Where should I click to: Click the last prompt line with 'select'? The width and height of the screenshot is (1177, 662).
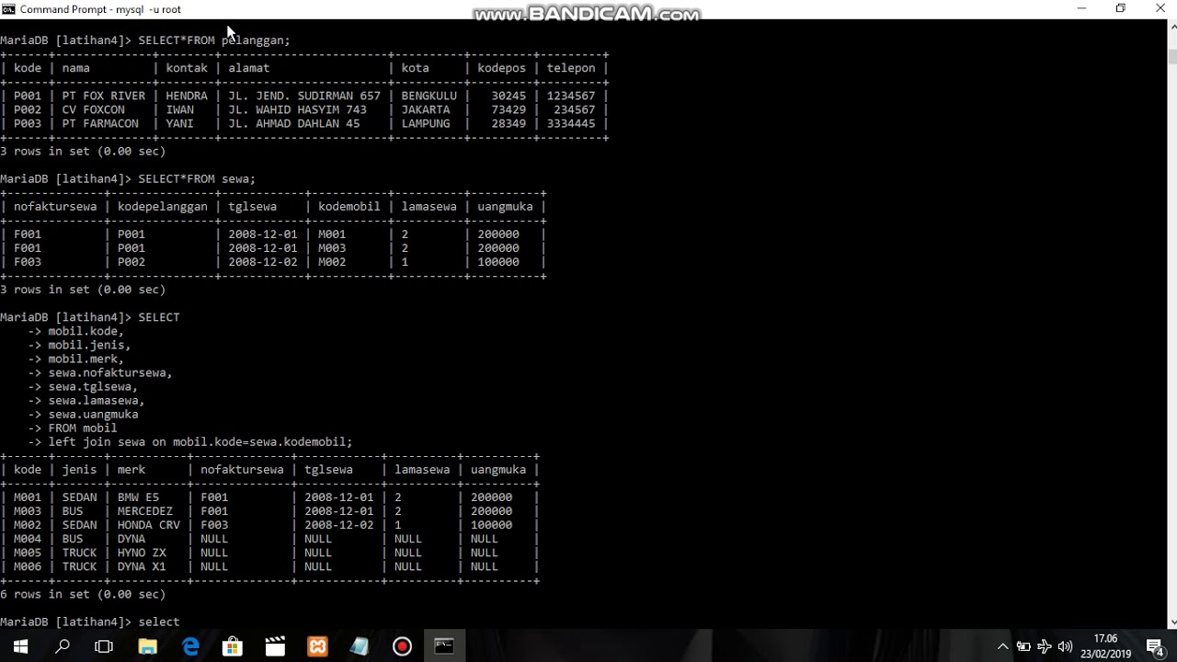90,622
